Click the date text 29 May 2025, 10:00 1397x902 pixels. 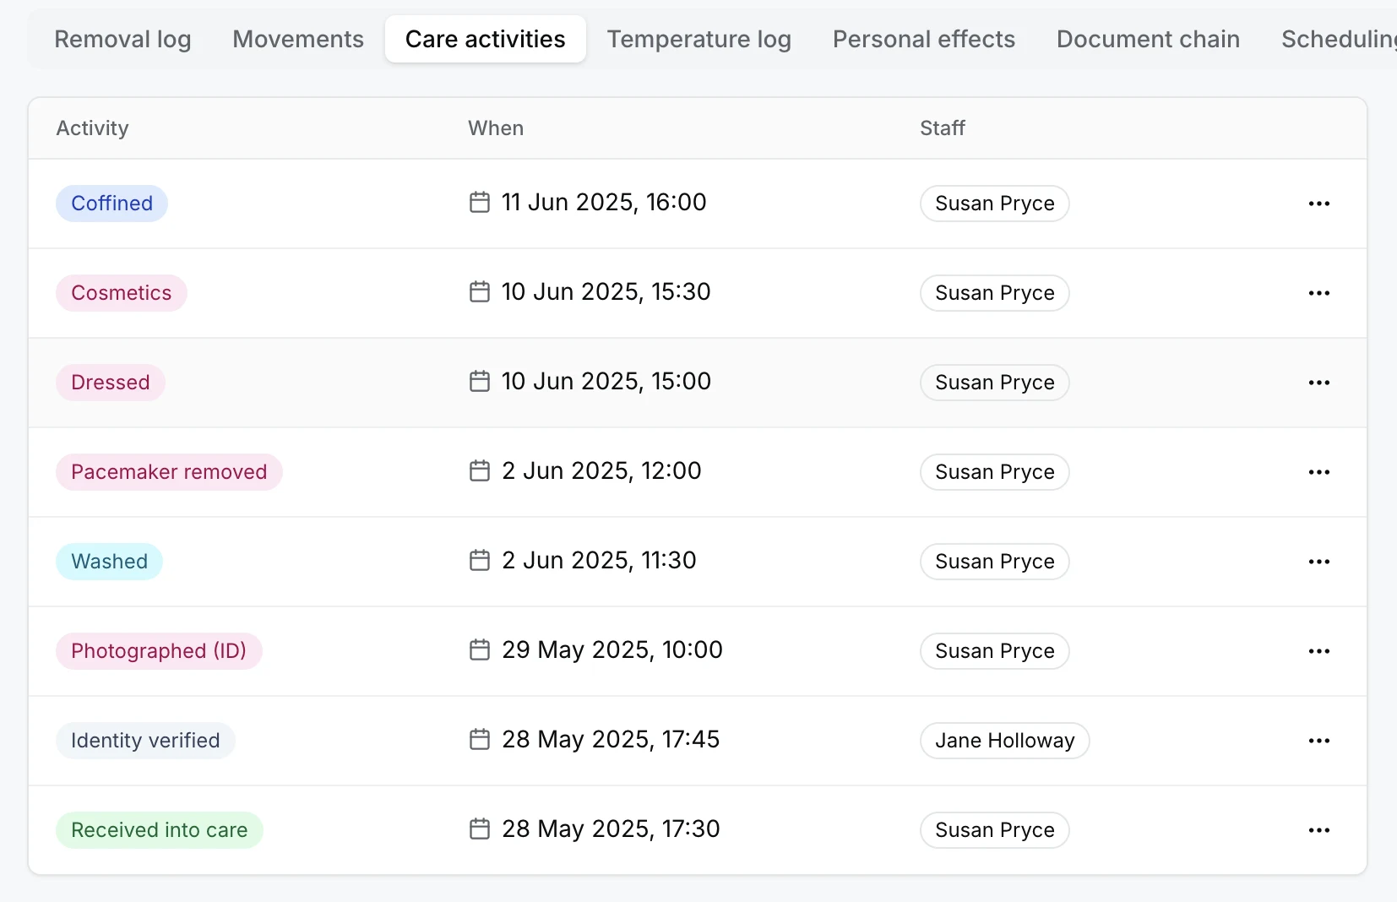point(612,650)
